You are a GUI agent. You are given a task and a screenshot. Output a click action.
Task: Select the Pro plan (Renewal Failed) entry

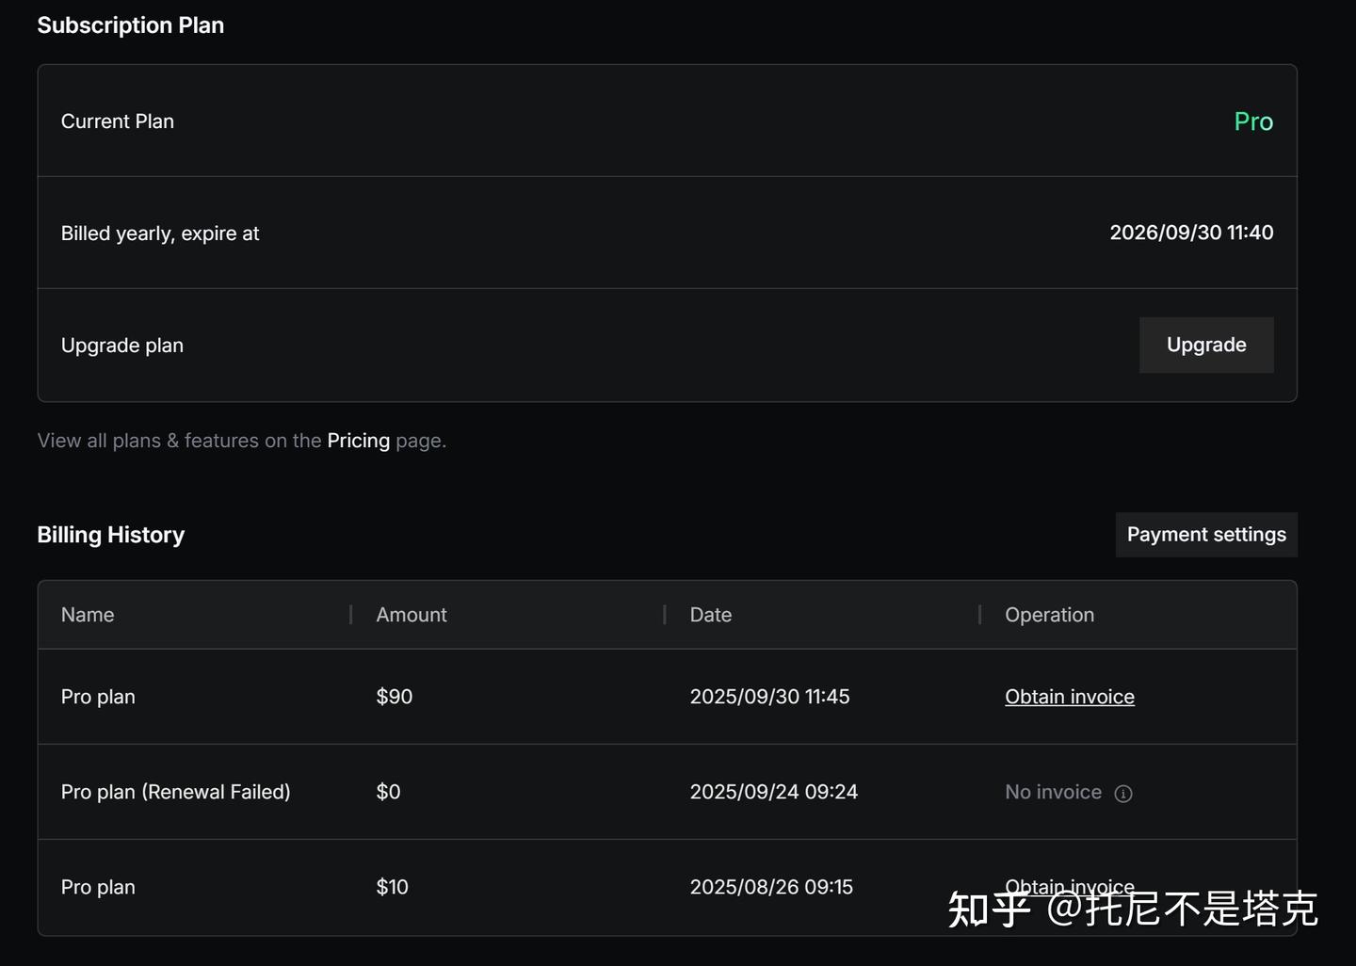(x=175, y=792)
